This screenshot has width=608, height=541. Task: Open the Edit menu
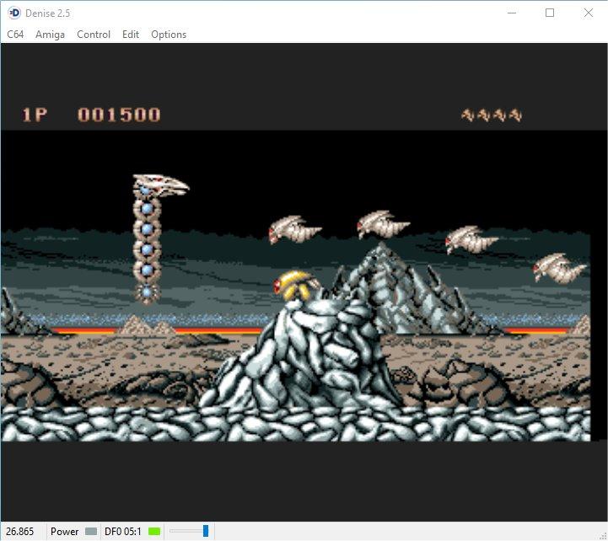[x=130, y=35]
